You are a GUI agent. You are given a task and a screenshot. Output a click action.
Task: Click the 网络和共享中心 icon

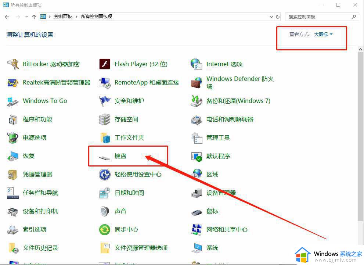pyautogui.click(x=197, y=230)
